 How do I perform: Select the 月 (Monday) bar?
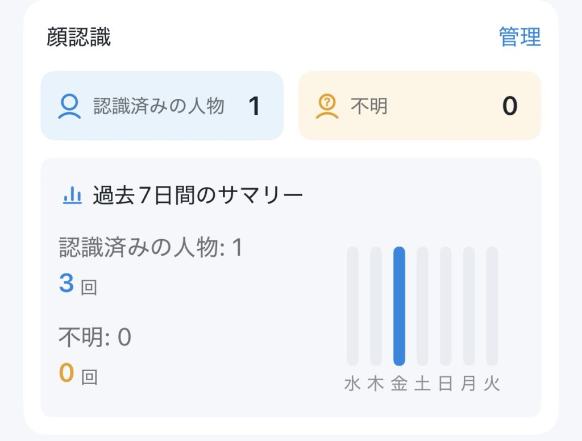point(469,306)
